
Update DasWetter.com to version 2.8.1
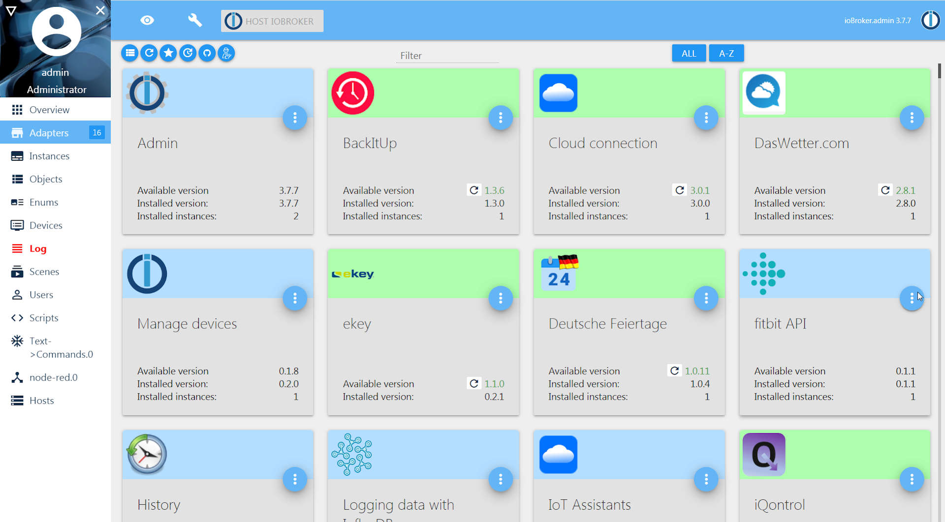coord(885,190)
